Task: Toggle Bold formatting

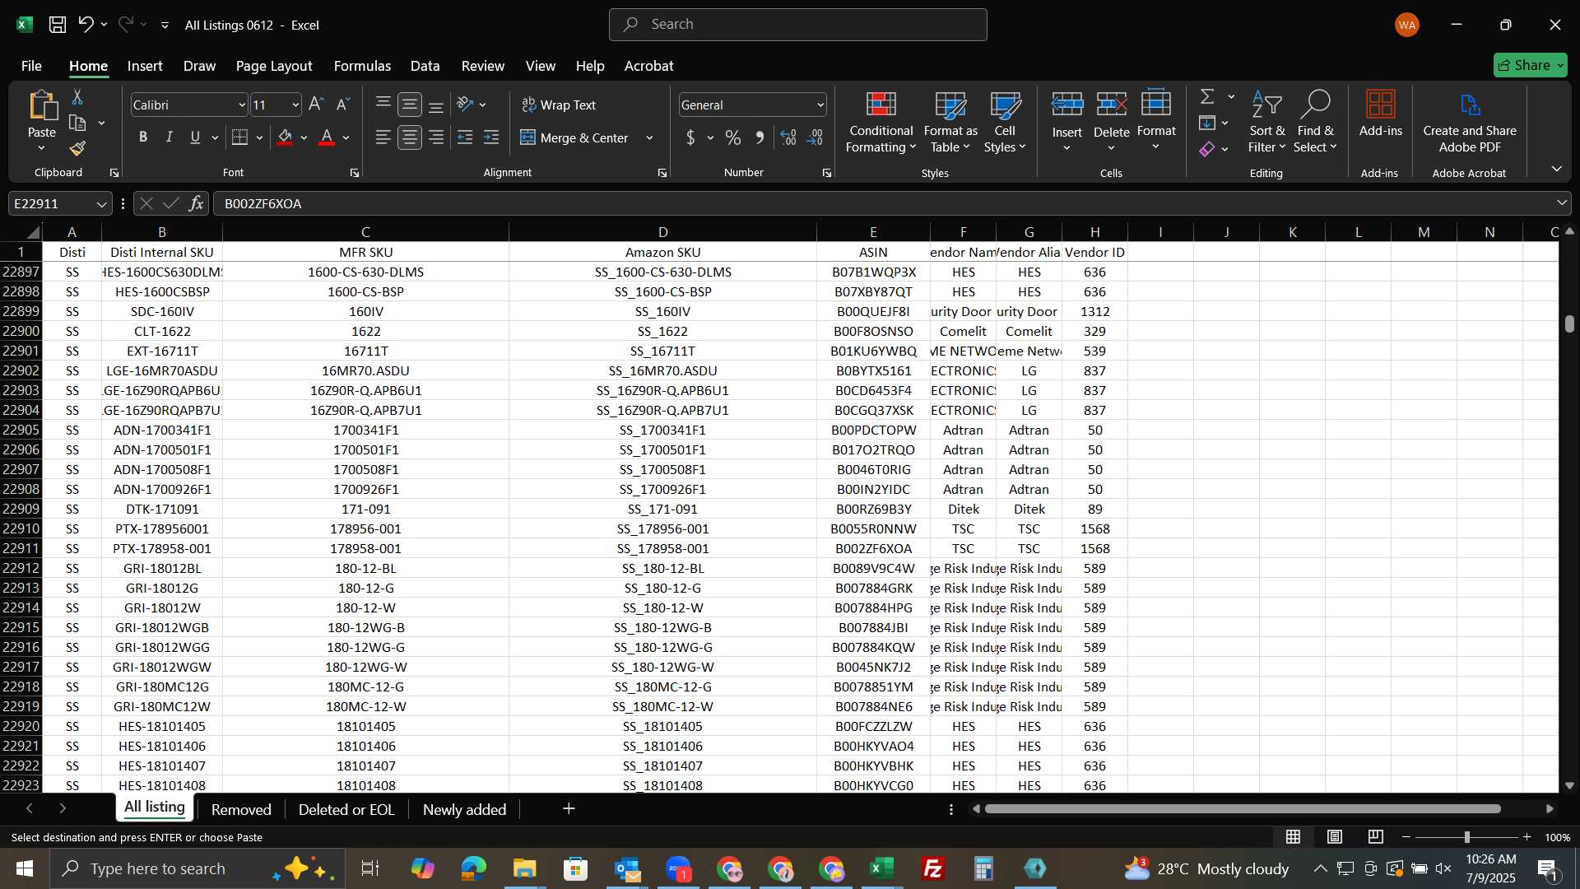Action: point(143,137)
